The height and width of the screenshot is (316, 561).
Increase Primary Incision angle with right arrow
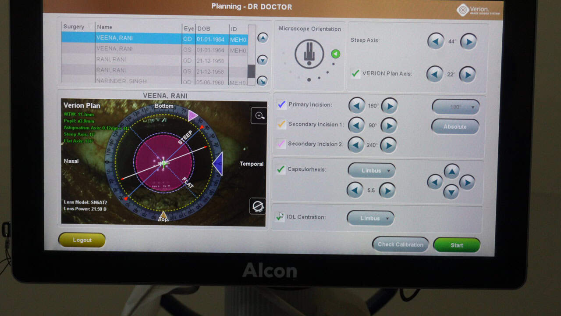(x=389, y=106)
